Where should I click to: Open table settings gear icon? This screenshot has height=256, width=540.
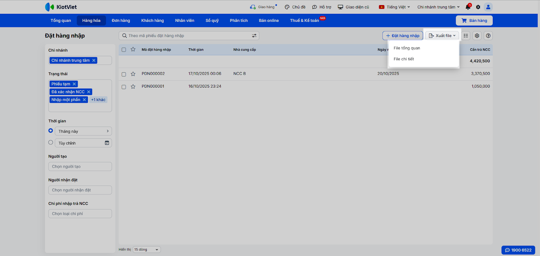tap(477, 36)
